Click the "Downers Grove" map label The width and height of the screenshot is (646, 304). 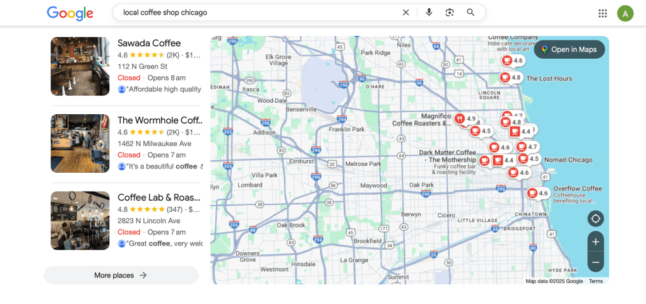click(x=248, y=256)
